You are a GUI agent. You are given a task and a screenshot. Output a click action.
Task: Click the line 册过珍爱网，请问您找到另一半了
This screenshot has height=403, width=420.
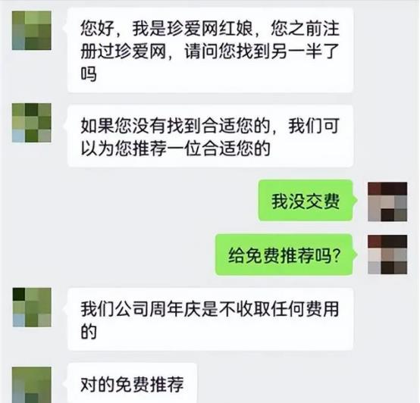click(210, 51)
